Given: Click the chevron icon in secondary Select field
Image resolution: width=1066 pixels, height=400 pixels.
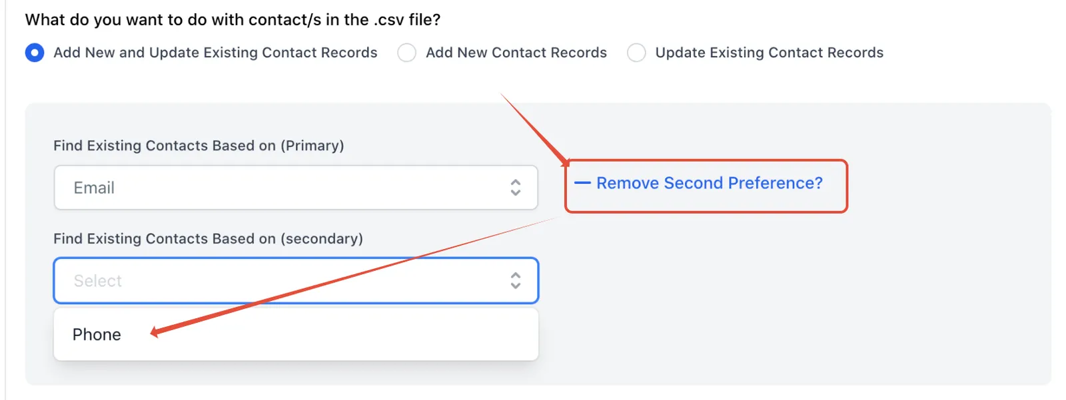Looking at the screenshot, I should pos(516,281).
